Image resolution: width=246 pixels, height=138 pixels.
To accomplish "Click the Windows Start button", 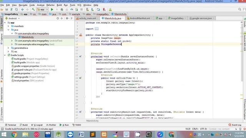I will tap(4, 135).
